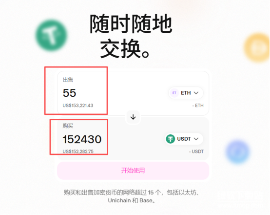Click the green Tether USDT token icon

coord(170,139)
